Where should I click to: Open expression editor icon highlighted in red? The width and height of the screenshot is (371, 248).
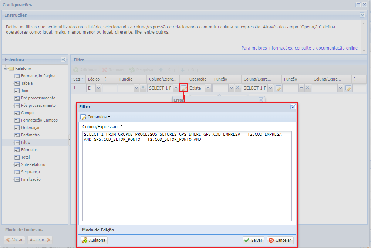[183, 88]
